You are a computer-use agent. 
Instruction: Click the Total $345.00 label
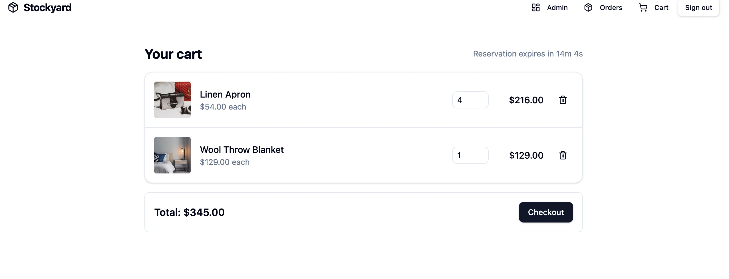click(190, 212)
